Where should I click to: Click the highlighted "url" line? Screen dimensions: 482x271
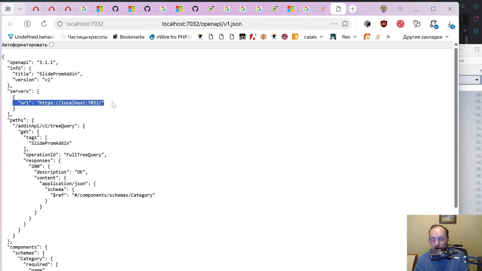click(58, 103)
